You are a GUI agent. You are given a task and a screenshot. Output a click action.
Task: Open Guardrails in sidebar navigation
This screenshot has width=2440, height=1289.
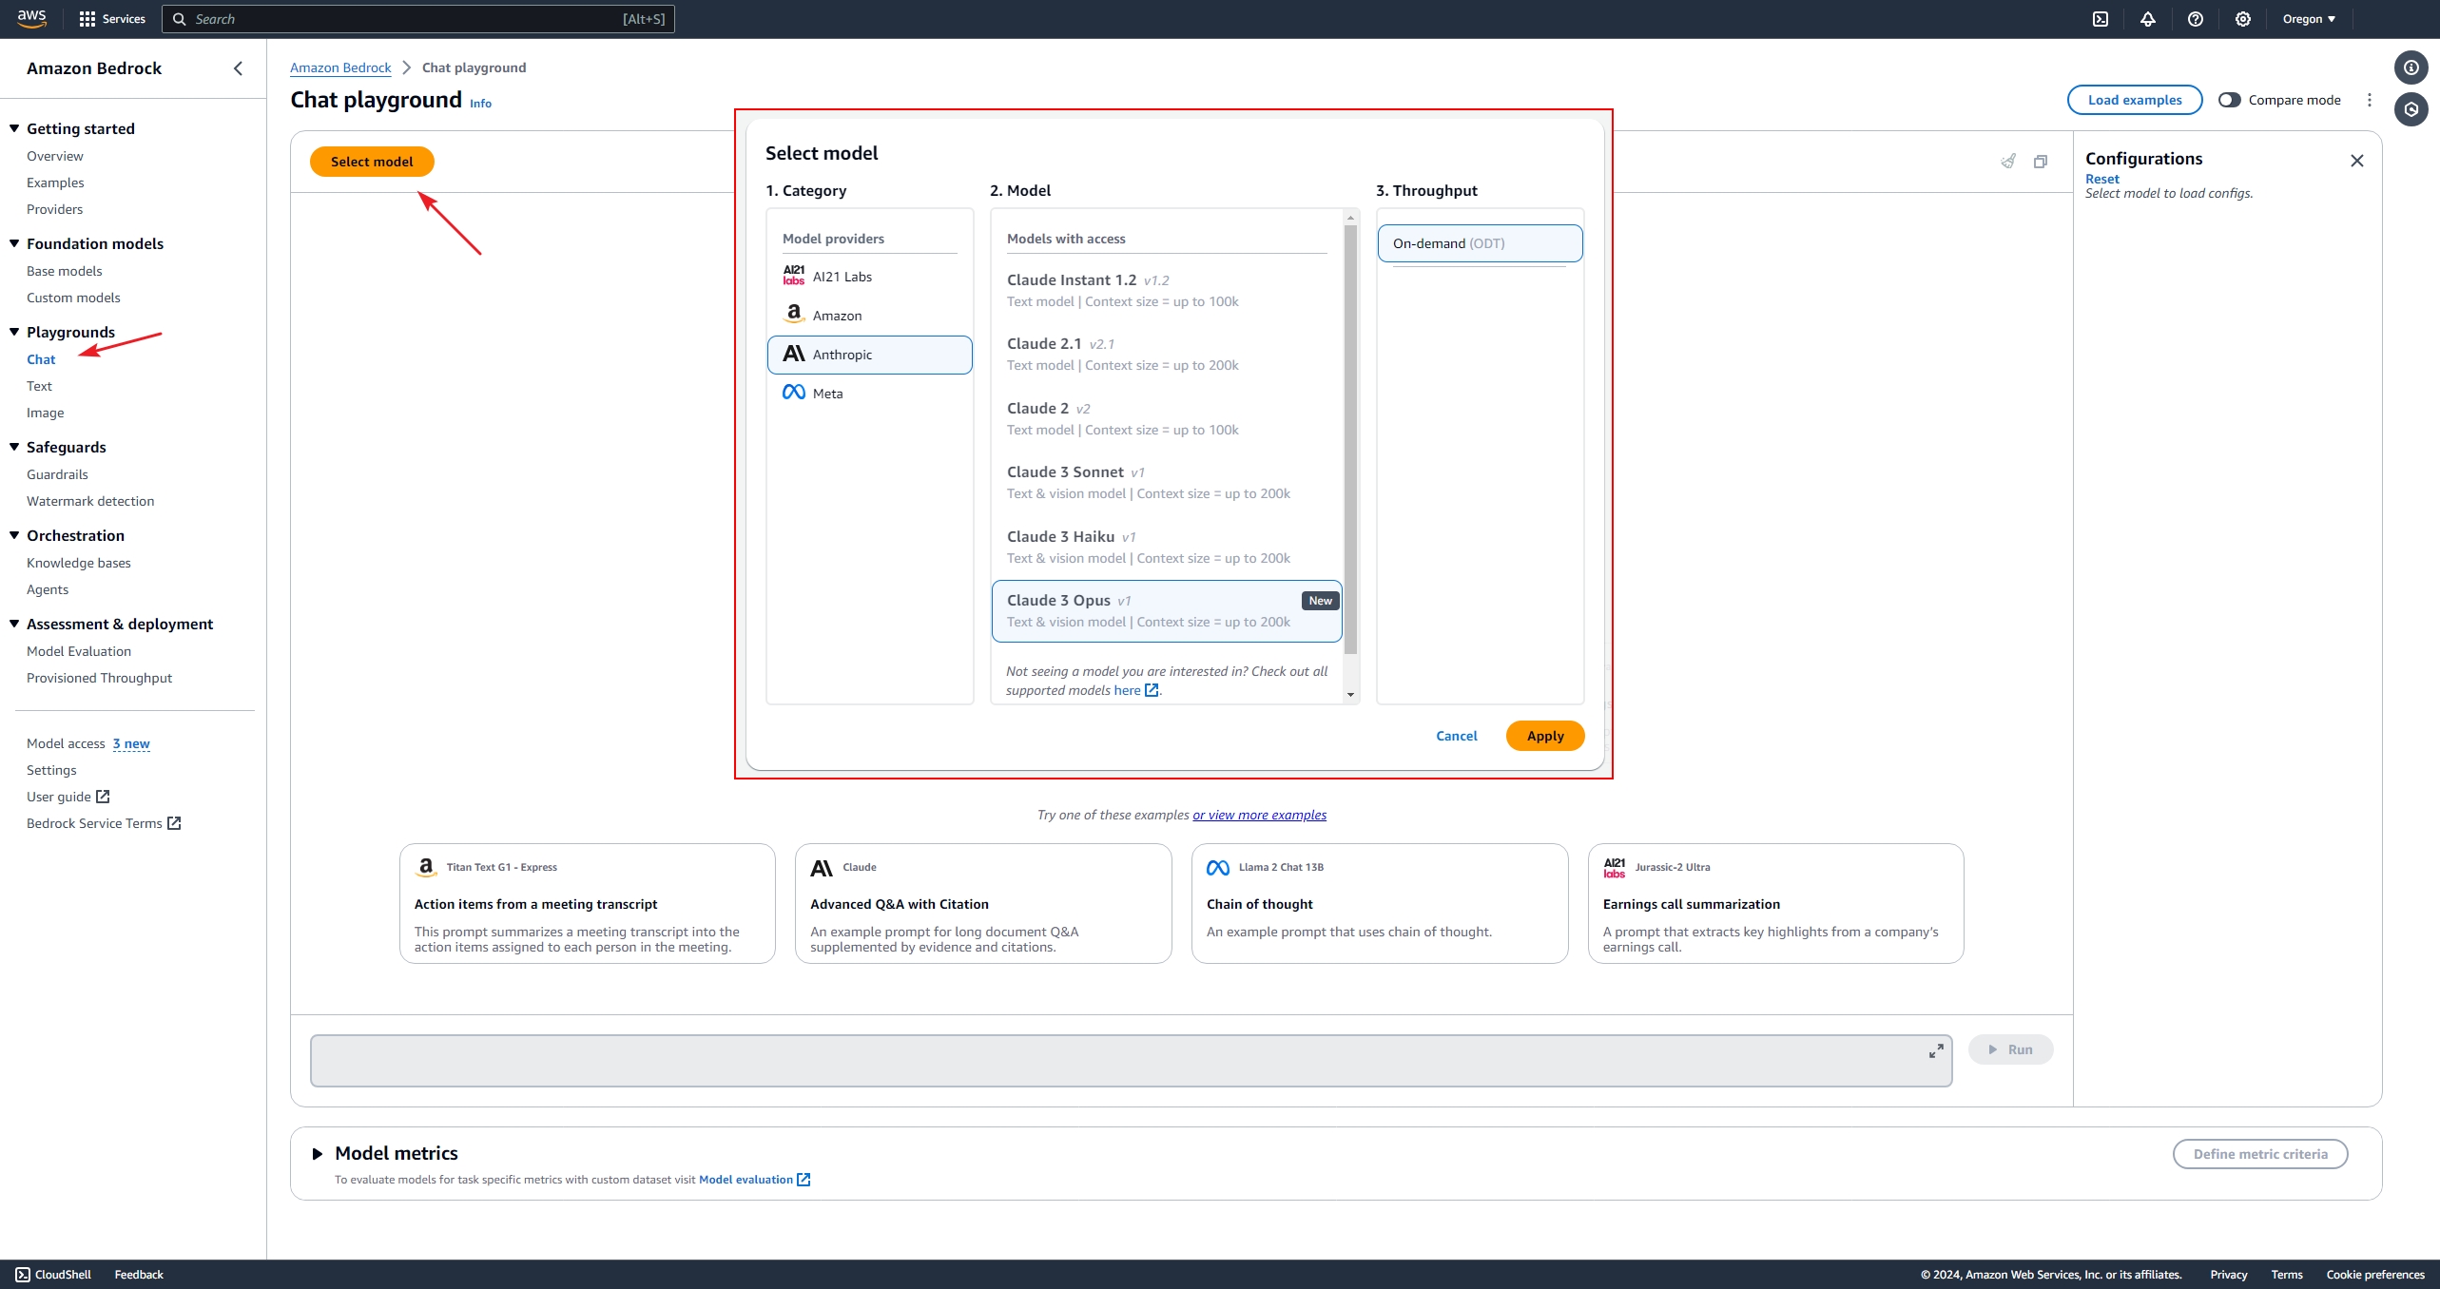pos(57,474)
